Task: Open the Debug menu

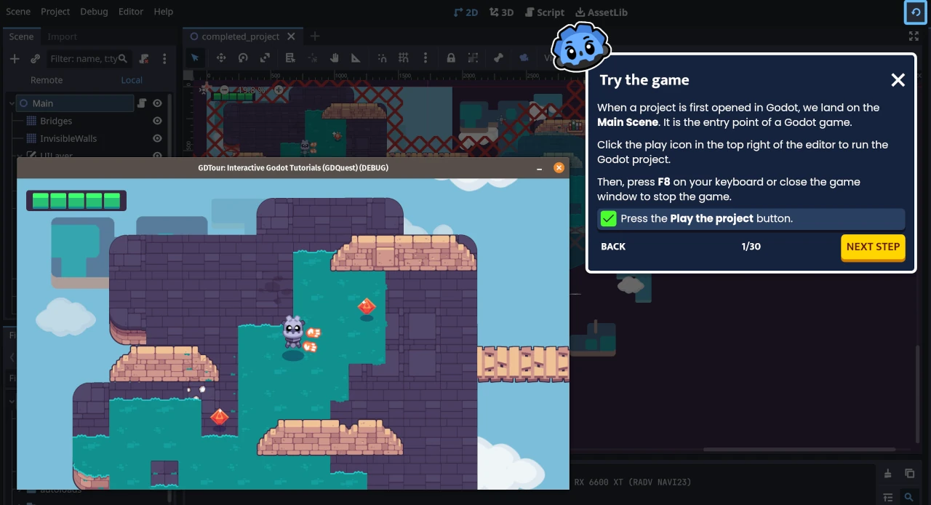Action: pos(94,12)
